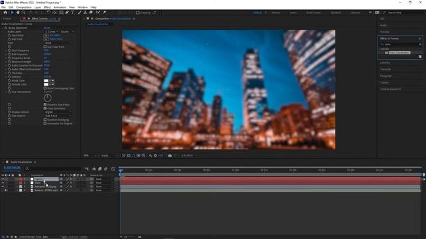Viewport: 426px width, 239px height.
Task: Select the Puppet Pin tool
Action: 105,13
